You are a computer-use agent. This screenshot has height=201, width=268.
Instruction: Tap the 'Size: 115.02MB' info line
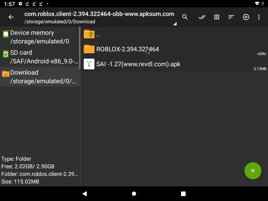pyautogui.click(x=20, y=182)
